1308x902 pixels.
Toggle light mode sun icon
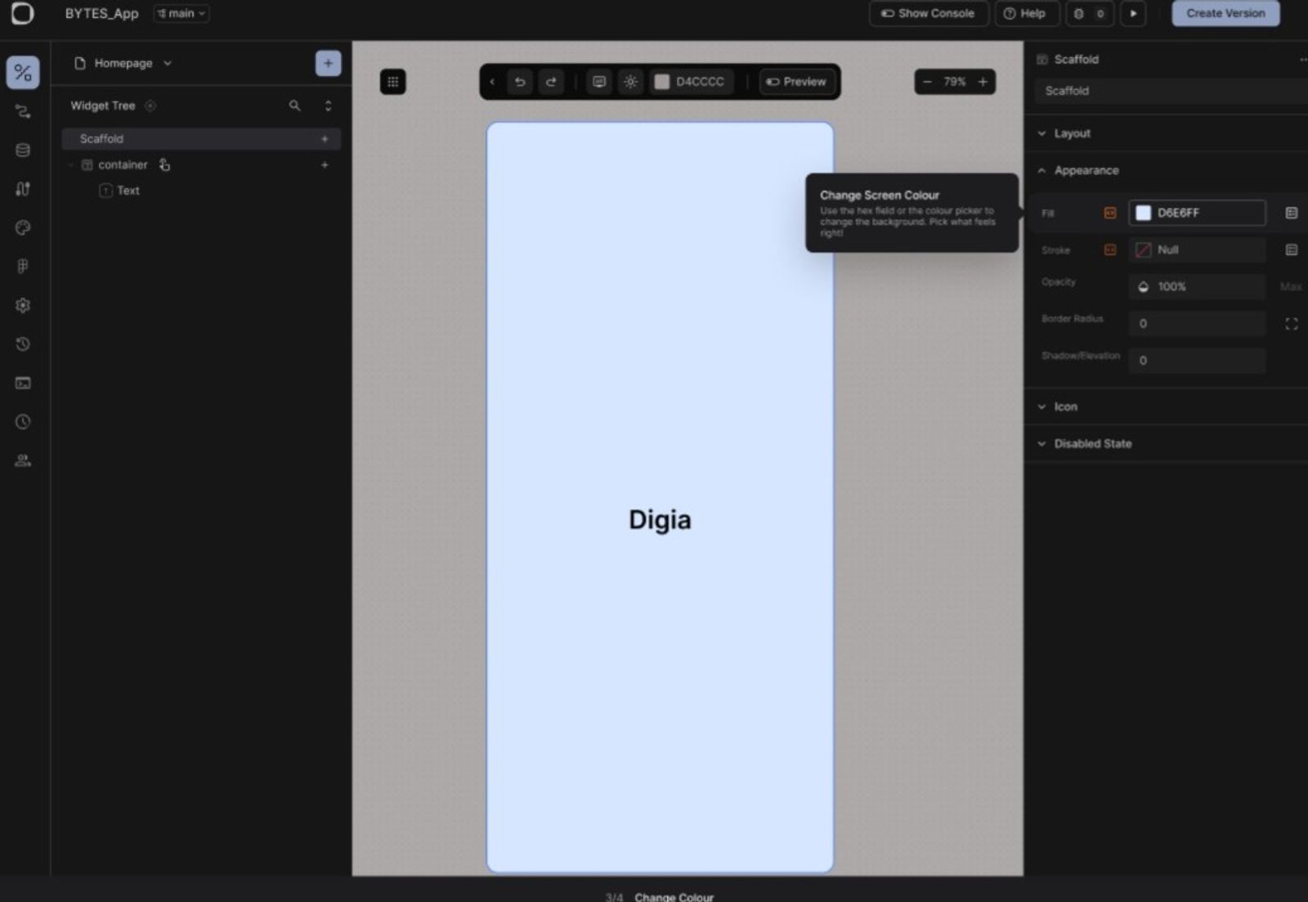pyautogui.click(x=630, y=82)
